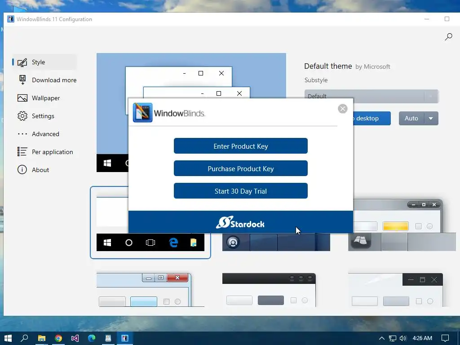Click the search magnifier in WindowBlinds

(x=449, y=37)
